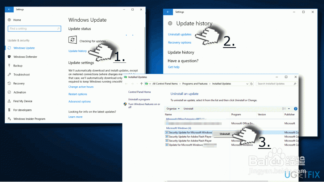Viewport: 324px width, 182px height.
Task: Click the Find a setting search field
Action: (34, 29)
